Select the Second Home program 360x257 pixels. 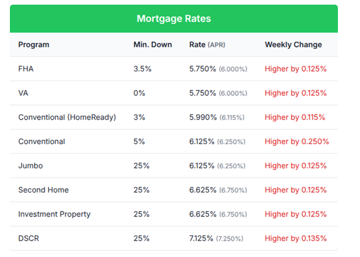coord(44,190)
